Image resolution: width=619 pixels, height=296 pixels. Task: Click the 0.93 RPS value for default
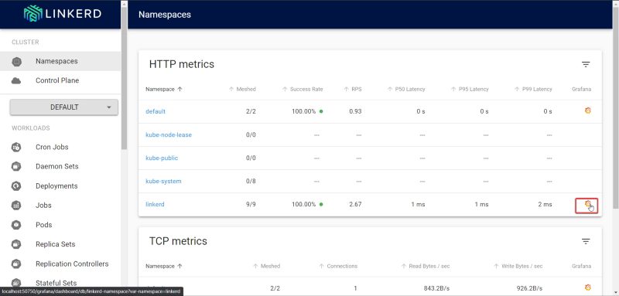(x=355, y=111)
